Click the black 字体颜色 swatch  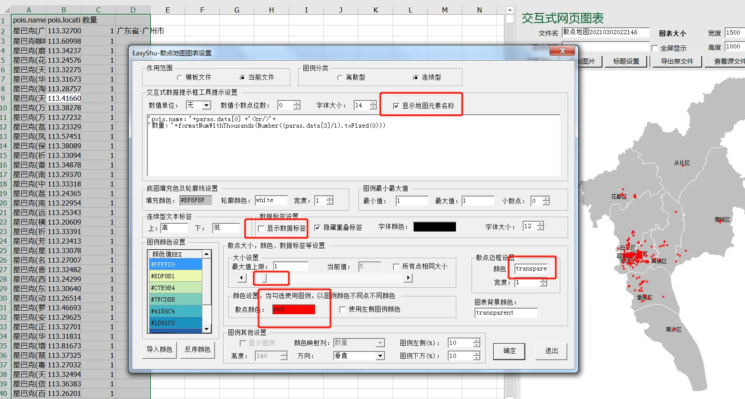(435, 227)
